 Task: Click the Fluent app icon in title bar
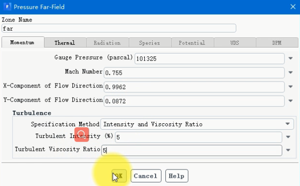tap(7, 7)
